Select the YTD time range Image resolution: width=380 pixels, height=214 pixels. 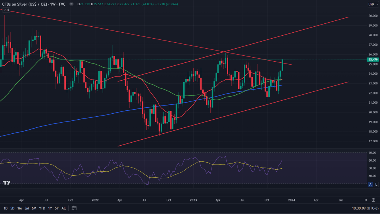pyautogui.click(x=42, y=208)
